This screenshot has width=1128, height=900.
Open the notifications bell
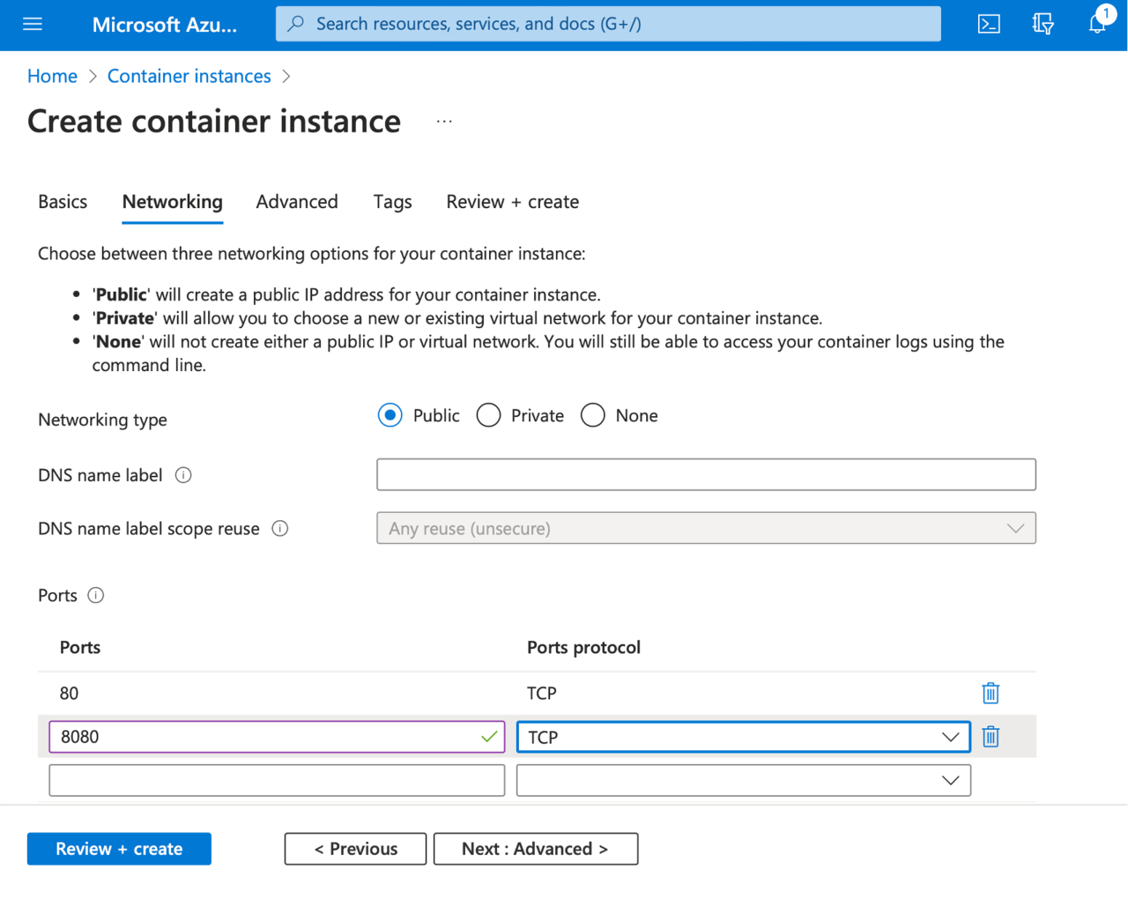pos(1096,24)
